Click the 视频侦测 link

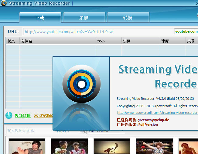pyautogui.click(x=22, y=116)
